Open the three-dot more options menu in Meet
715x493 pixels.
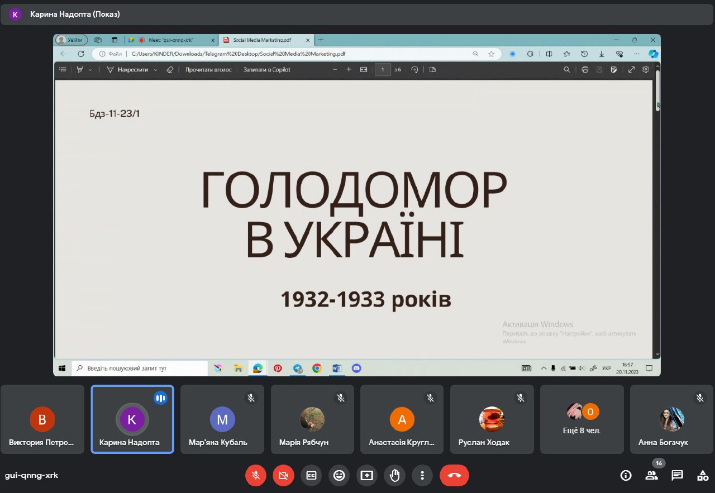pos(422,475)
